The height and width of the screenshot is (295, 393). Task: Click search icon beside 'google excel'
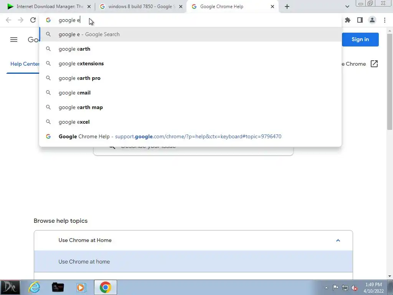(x=48, y=122)
